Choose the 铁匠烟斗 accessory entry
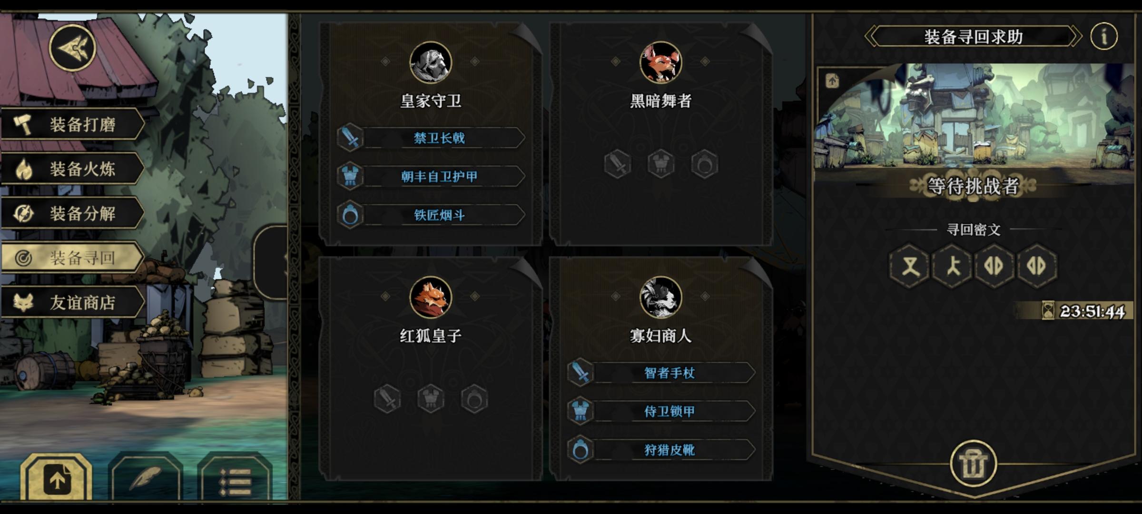Image resolution: width=1142 pixels, height=514 pixels. point(431,215)
